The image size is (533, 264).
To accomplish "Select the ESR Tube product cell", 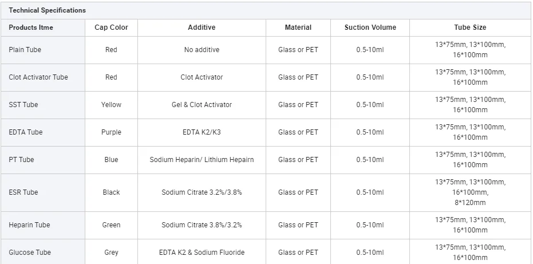I will click(23, 192).
